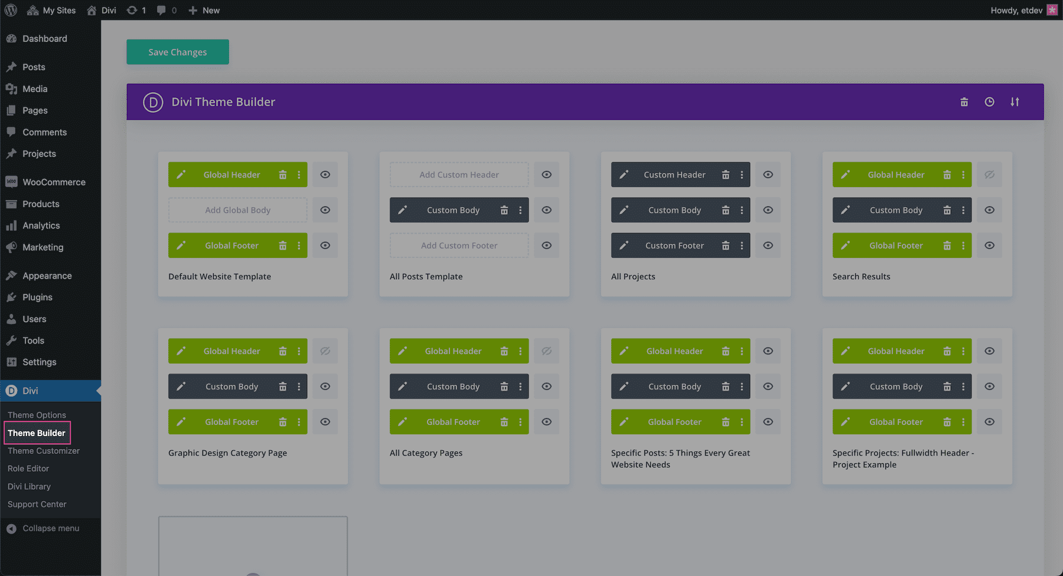Viewport: 1063px width, 576px height.
Task: Enable the hidden Global Header on Search Results
Action: [x=989, y=174]
